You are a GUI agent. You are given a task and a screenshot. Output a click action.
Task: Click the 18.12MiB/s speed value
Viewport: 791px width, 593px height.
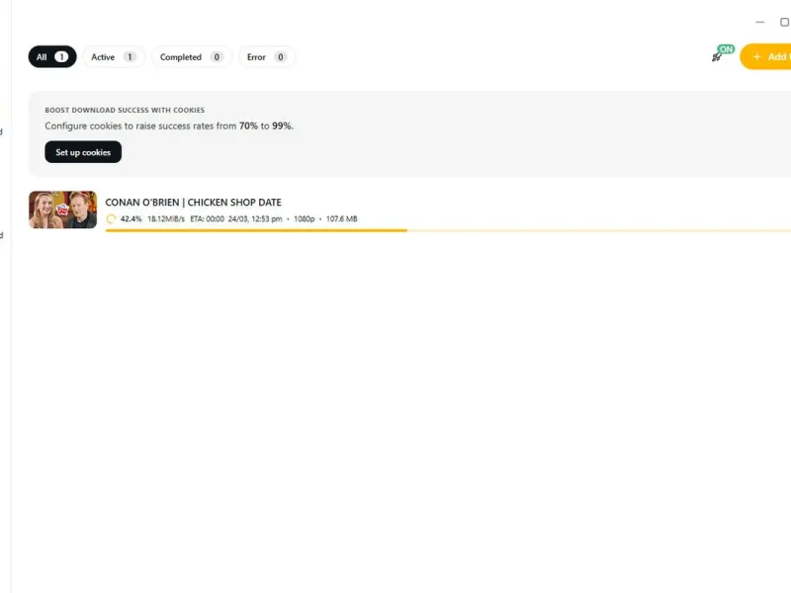pos(166,218)
